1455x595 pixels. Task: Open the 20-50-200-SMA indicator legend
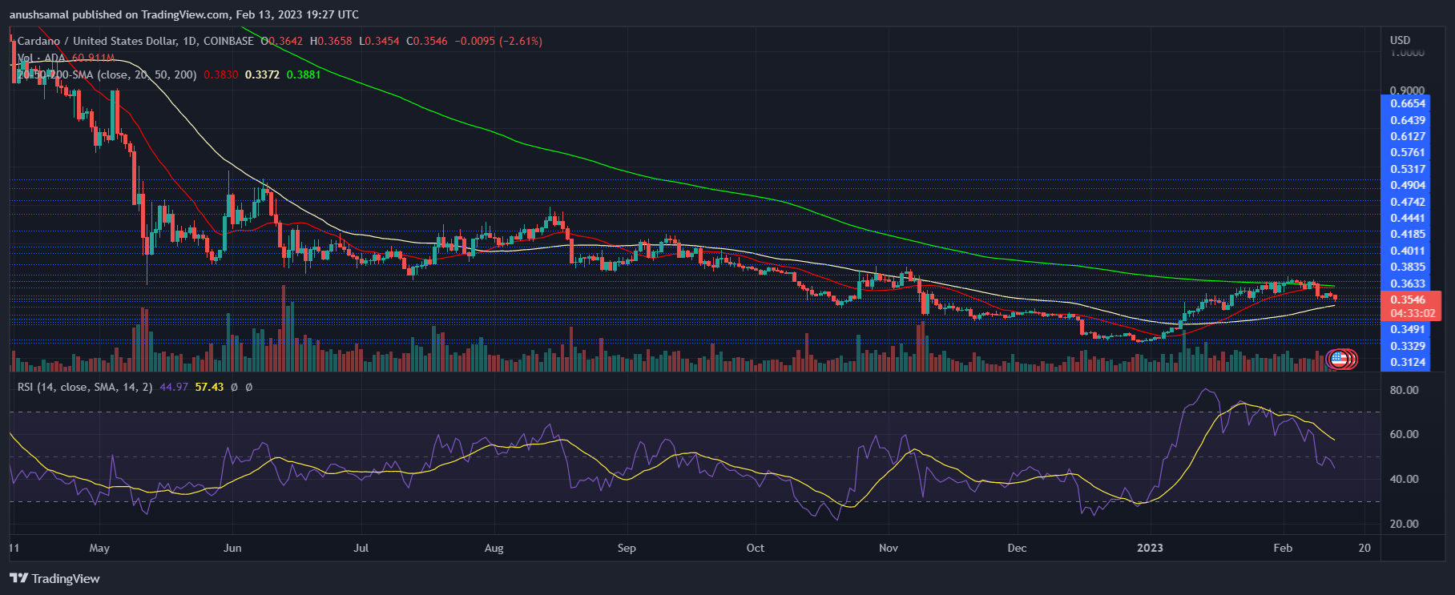point(107,74)
